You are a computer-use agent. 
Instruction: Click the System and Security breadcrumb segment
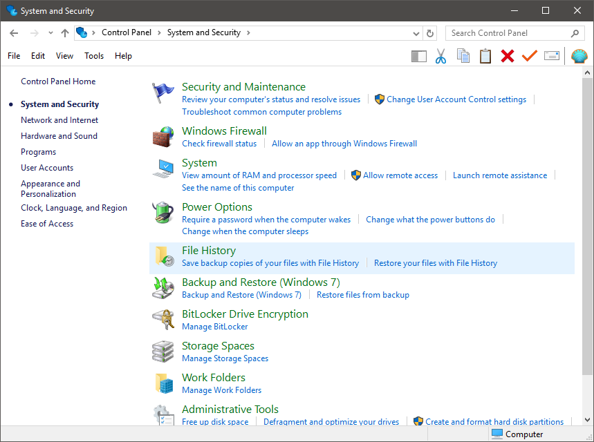204,33
